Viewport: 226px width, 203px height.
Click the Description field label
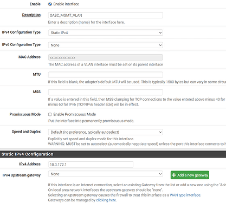31,15
